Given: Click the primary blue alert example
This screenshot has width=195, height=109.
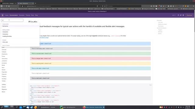Looking at the screenshot, I should point(90,44).
